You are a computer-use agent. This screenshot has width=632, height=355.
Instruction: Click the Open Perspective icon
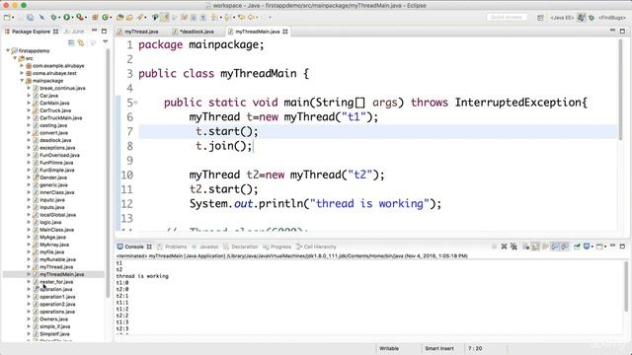540,18
